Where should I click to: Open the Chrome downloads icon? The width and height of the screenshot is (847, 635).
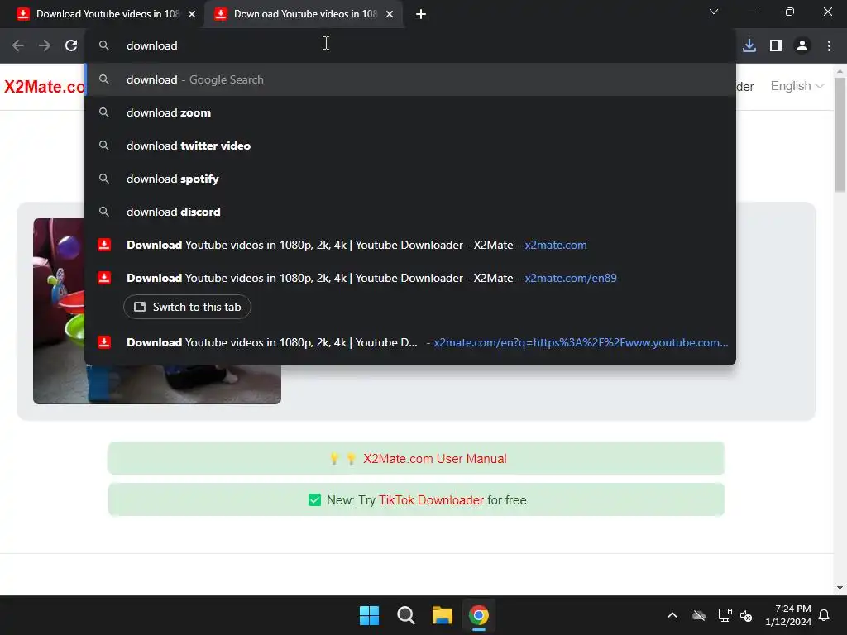749,46
